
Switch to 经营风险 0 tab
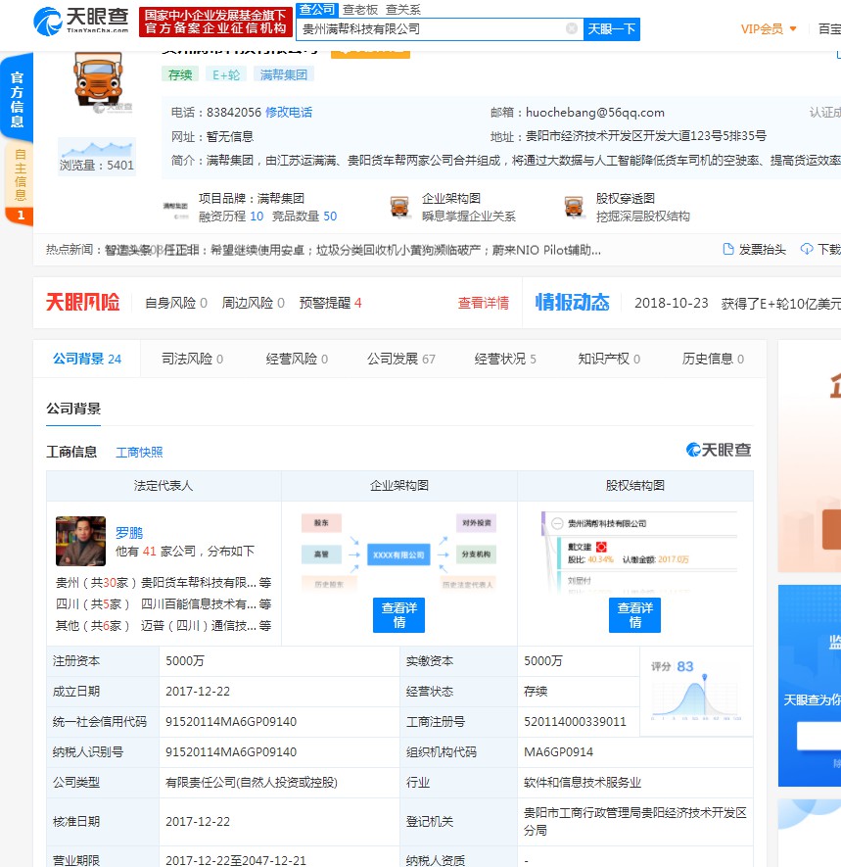(297, 359)
